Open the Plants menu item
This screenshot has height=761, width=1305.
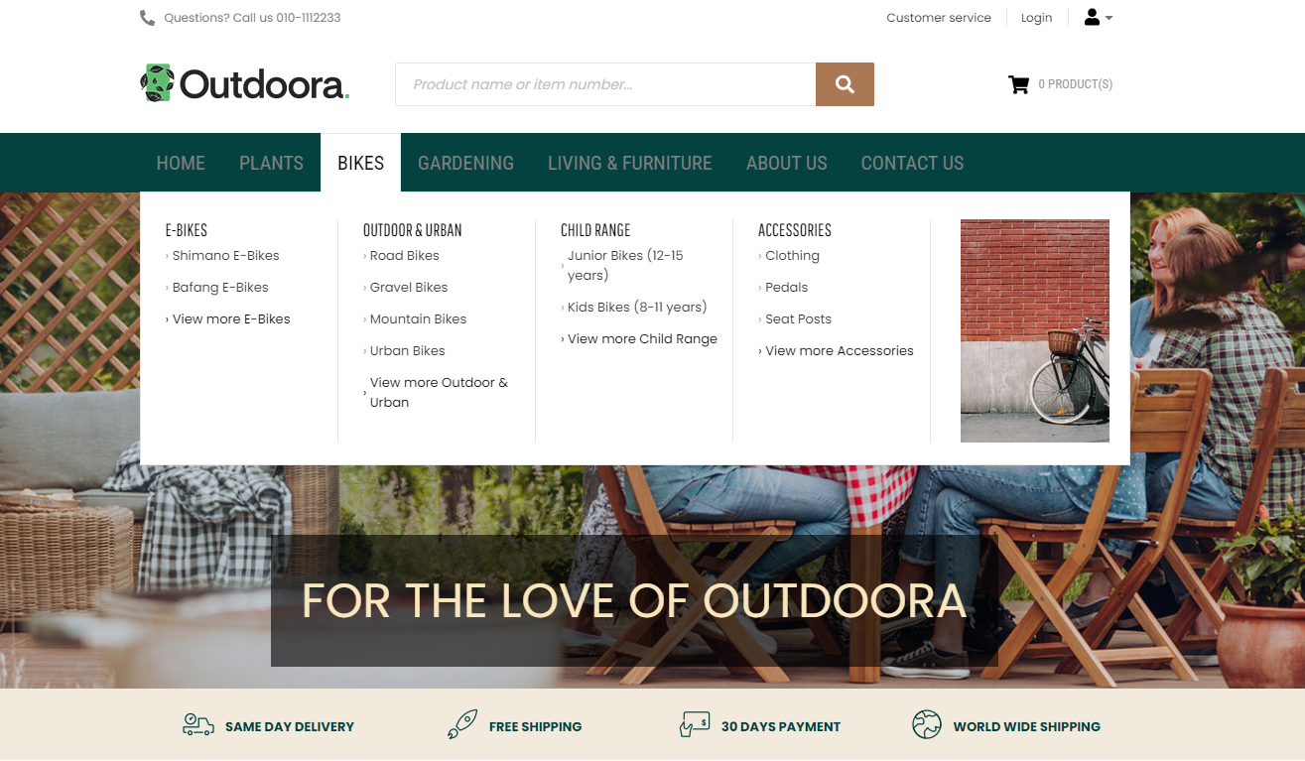point(271,163)
